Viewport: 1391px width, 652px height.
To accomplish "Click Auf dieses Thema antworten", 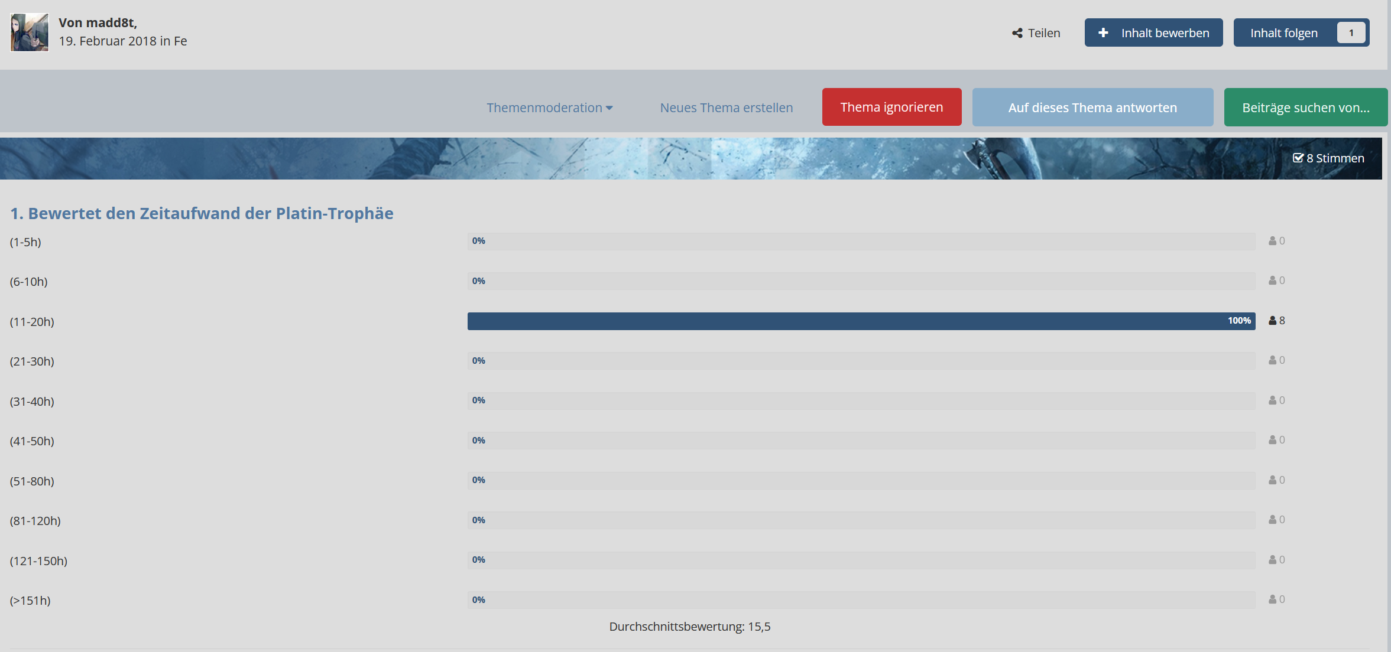I will click(1092, 107).
